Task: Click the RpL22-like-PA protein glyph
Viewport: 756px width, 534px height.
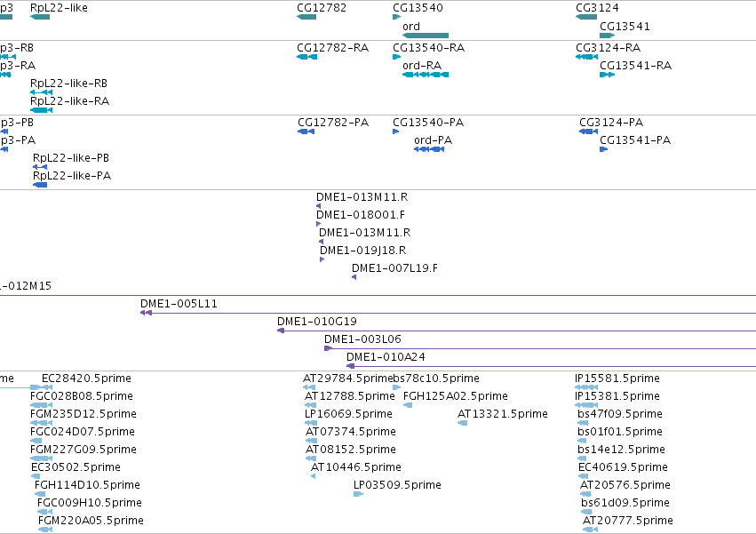Action: 40,185
